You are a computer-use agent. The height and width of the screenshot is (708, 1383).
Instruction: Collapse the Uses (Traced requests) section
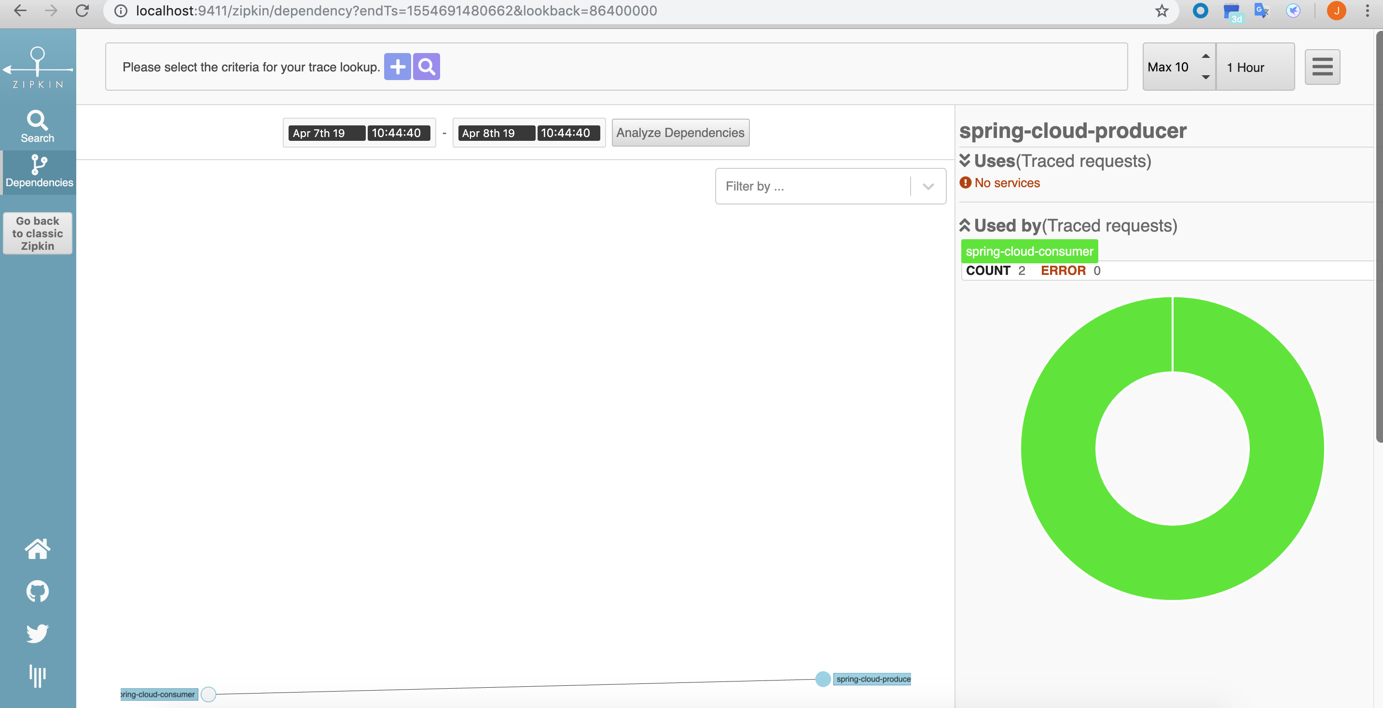click(965, 161)
